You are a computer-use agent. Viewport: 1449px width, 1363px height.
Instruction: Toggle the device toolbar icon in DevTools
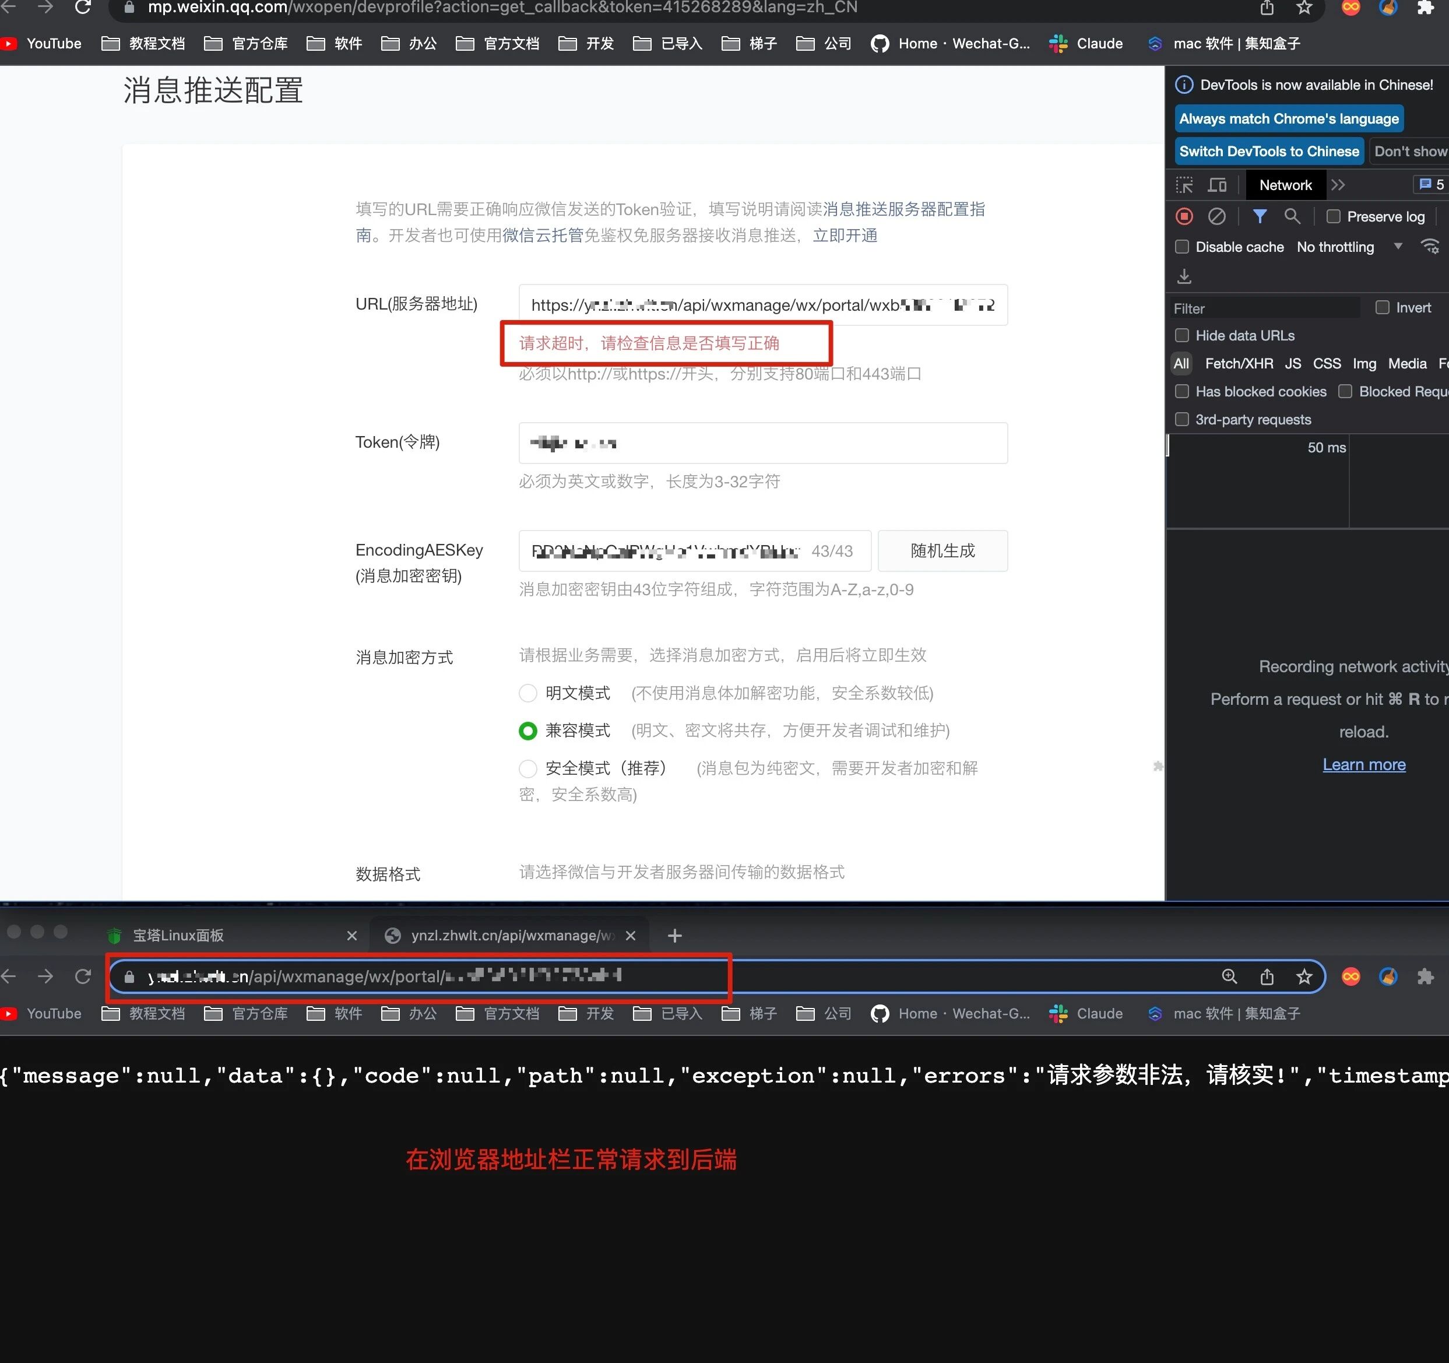point(1217,185)
